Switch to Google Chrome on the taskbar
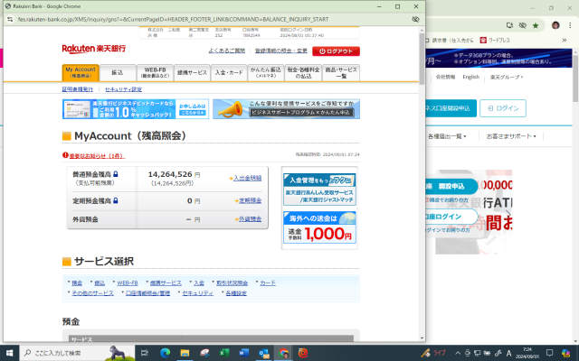The width and height of the screenshot is (579, 361). [x=283, y=353]
